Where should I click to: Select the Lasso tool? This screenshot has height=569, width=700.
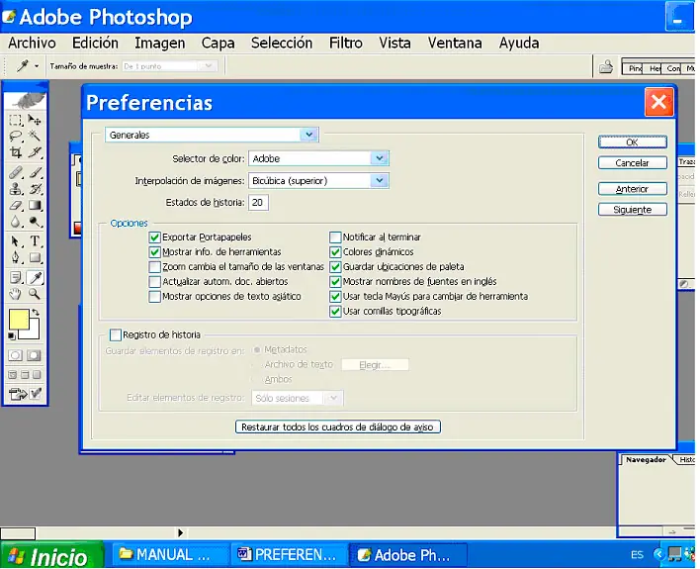click(16, 136)
